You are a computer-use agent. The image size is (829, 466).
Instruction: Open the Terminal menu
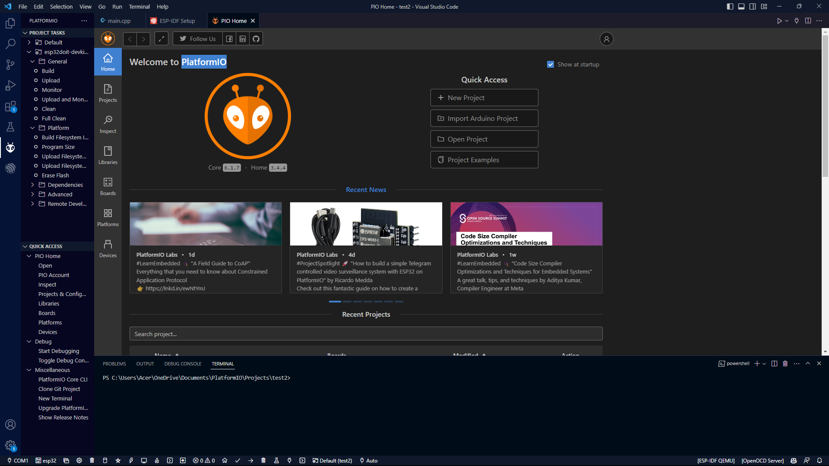pos(139,6)
